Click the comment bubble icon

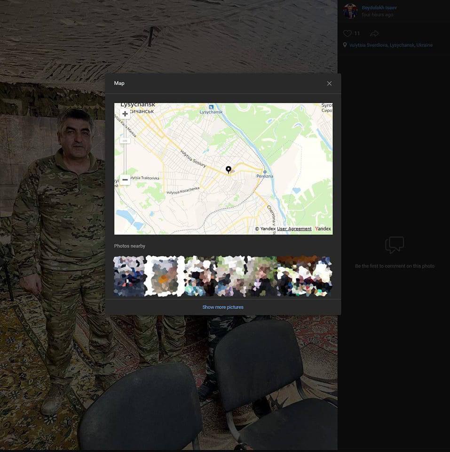(x=395, y=245)
